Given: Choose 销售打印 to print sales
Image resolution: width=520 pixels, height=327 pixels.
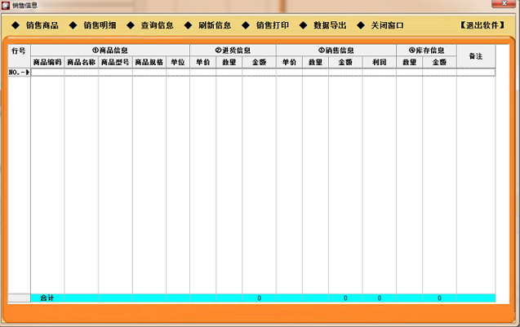Looking at the screenshot, I should point(273,25).
